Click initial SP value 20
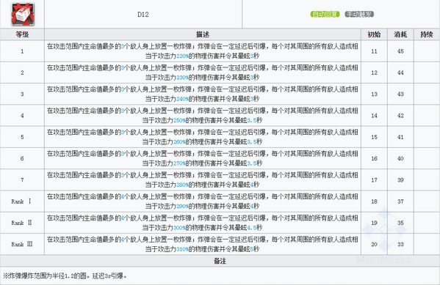This screenshot has width=440, height=285. [x=374, y=244]
